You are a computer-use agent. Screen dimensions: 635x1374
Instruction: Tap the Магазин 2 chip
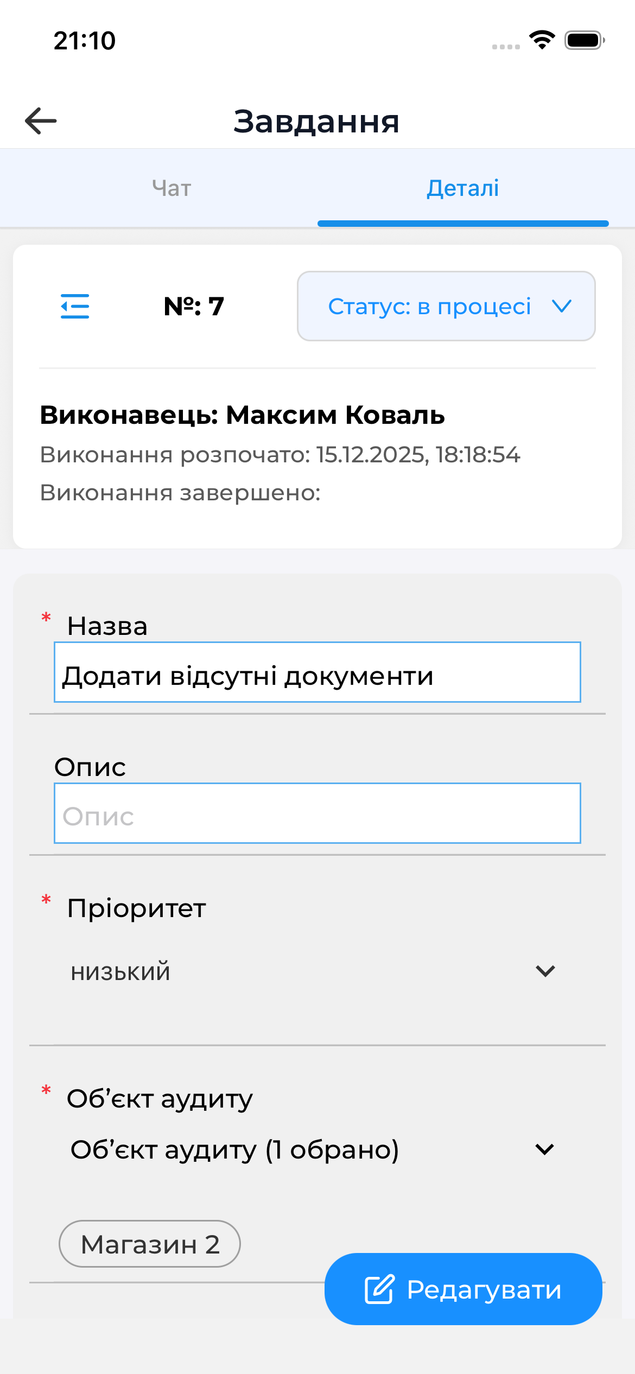pyautogui.click(x=149, y=1243)
